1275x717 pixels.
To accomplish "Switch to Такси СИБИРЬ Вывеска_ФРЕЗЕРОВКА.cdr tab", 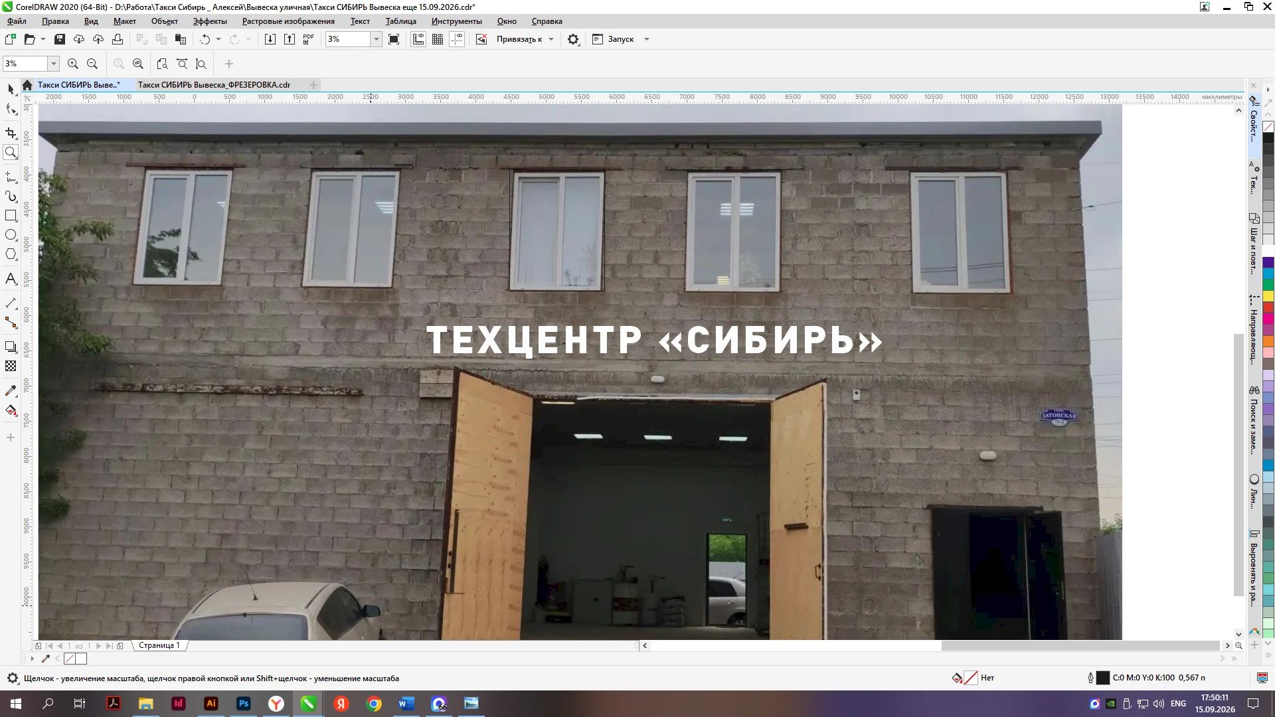I will (x=214, y=84).
